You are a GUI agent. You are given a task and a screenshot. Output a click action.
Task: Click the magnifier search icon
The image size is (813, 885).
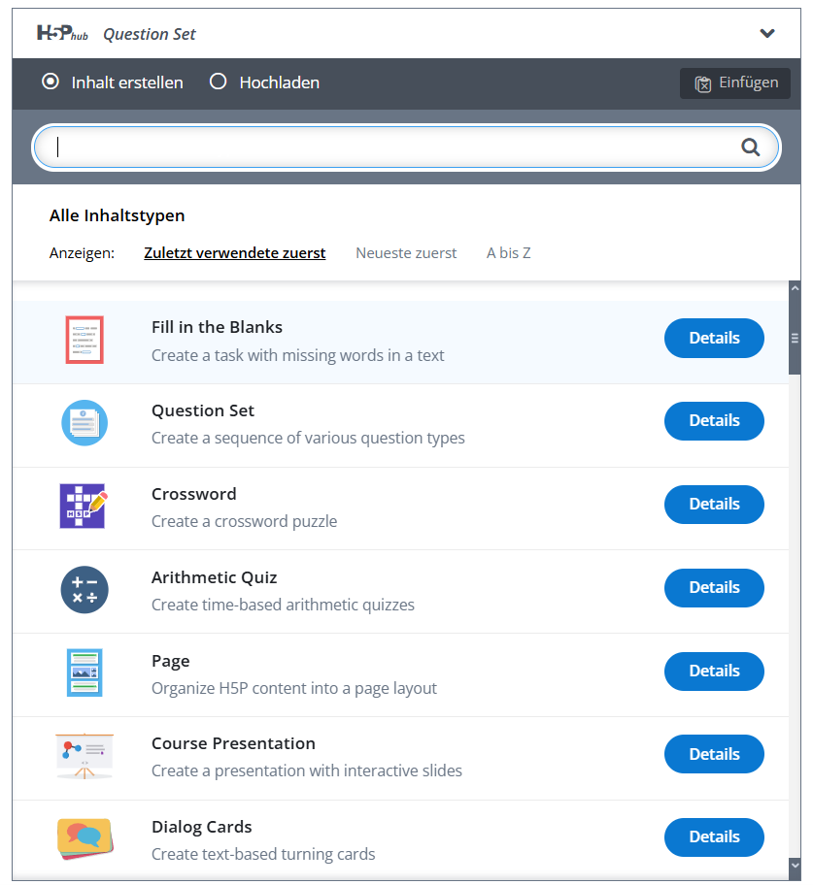click(750, 147)
